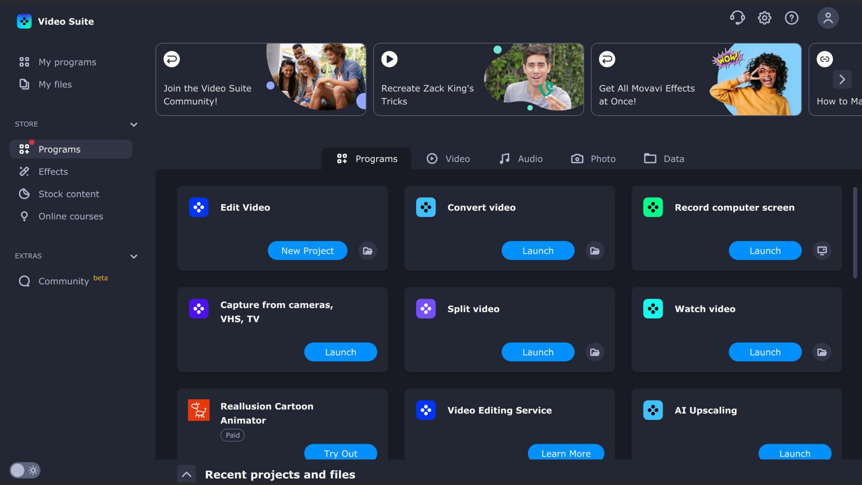
Task: Click Try Out for Reallusion Cartoon Animator
Action: tap(341, 452)
